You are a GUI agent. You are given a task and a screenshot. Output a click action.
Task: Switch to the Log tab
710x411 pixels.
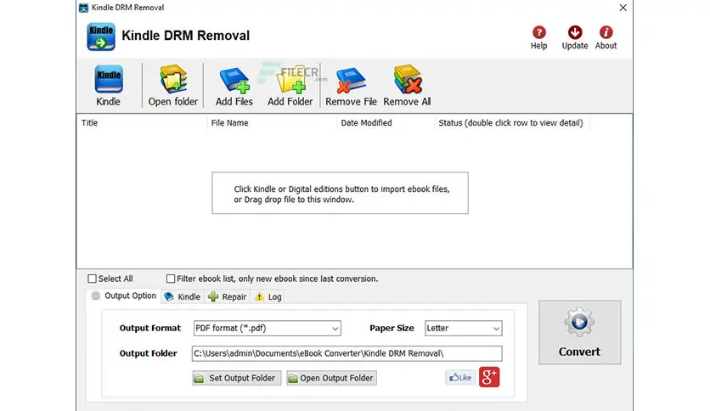point(268,297)
